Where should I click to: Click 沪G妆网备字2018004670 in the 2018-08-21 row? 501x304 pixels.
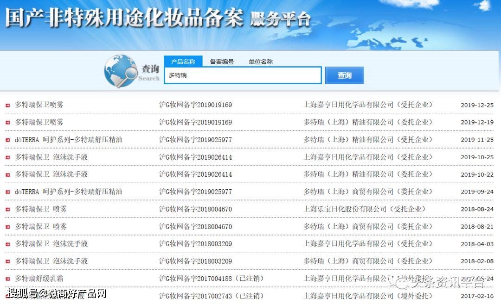(x=196, y=227)
